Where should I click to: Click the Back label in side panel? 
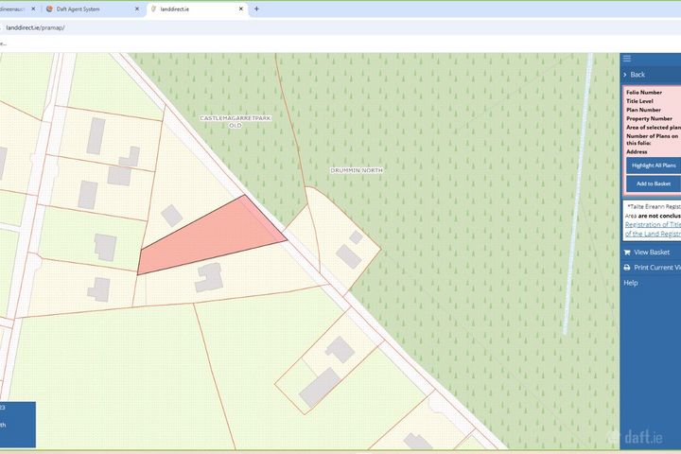pos(637,75)
